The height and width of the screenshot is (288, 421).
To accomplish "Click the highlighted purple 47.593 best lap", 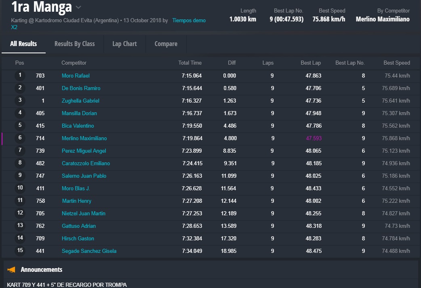I will [x=314, y=139].
